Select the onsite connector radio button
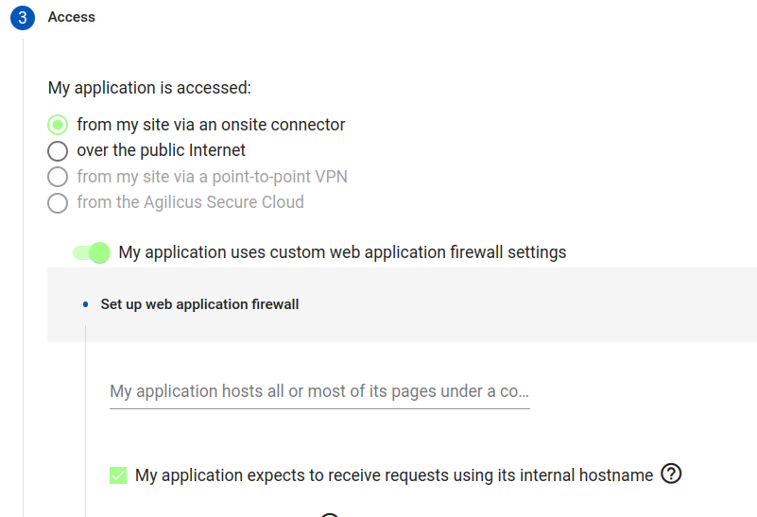 [59, 125]
